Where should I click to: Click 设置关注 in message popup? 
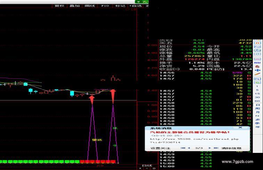[160, 148]
